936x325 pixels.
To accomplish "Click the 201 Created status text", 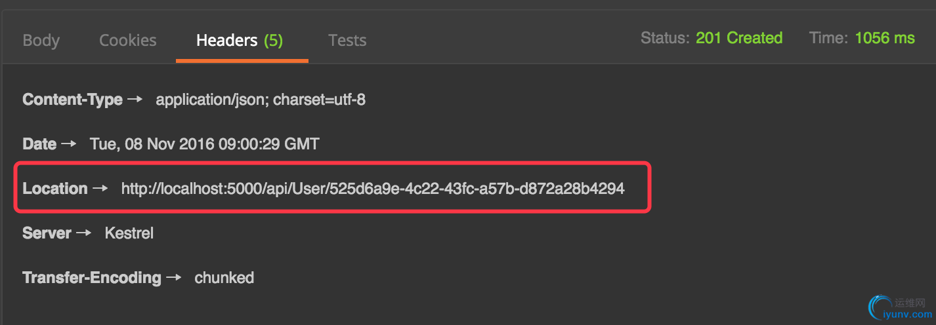I will (739, 38).
